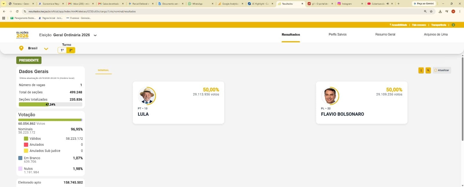Click the yellow search candidates button
The width and height of the screenshot is (464, 187).
[428, 70]
